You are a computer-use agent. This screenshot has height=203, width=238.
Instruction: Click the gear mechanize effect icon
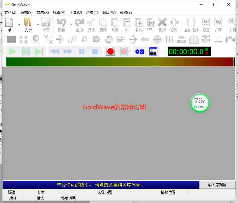click(x=96, y=39)
